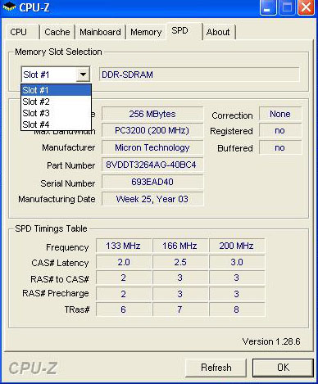Click the RAS# to CAS# row label
318x384 pixels.
60,279
